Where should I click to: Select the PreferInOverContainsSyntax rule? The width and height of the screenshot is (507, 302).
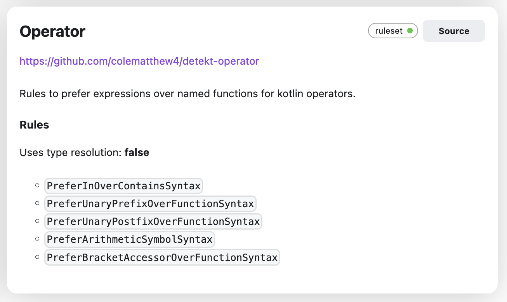[x=123, y=186]
